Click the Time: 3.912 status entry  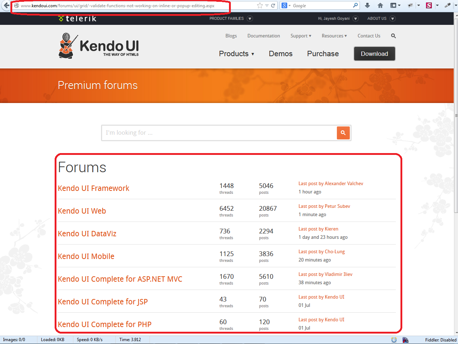point(130,340)
